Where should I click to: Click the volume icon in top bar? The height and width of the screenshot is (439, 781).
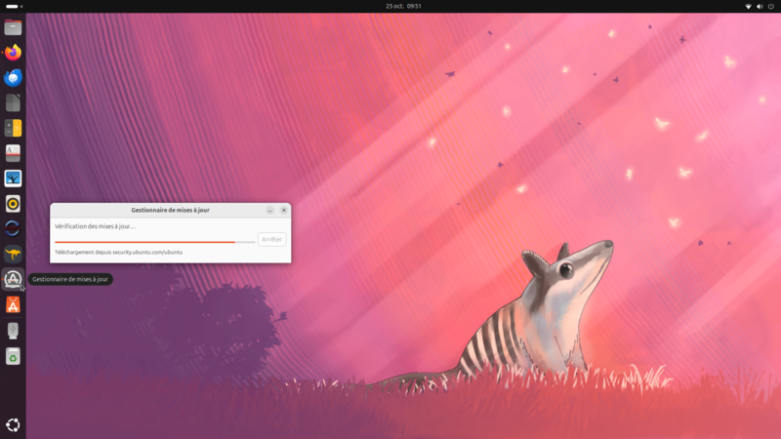(x=760, y=7)
